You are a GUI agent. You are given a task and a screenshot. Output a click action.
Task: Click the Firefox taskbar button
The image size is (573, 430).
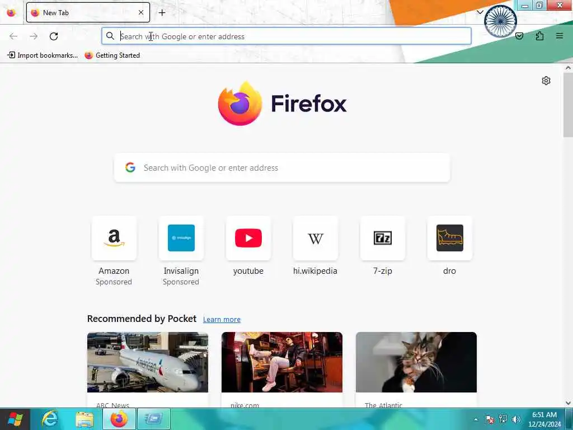pyautogui.click(x=119, y=419)
